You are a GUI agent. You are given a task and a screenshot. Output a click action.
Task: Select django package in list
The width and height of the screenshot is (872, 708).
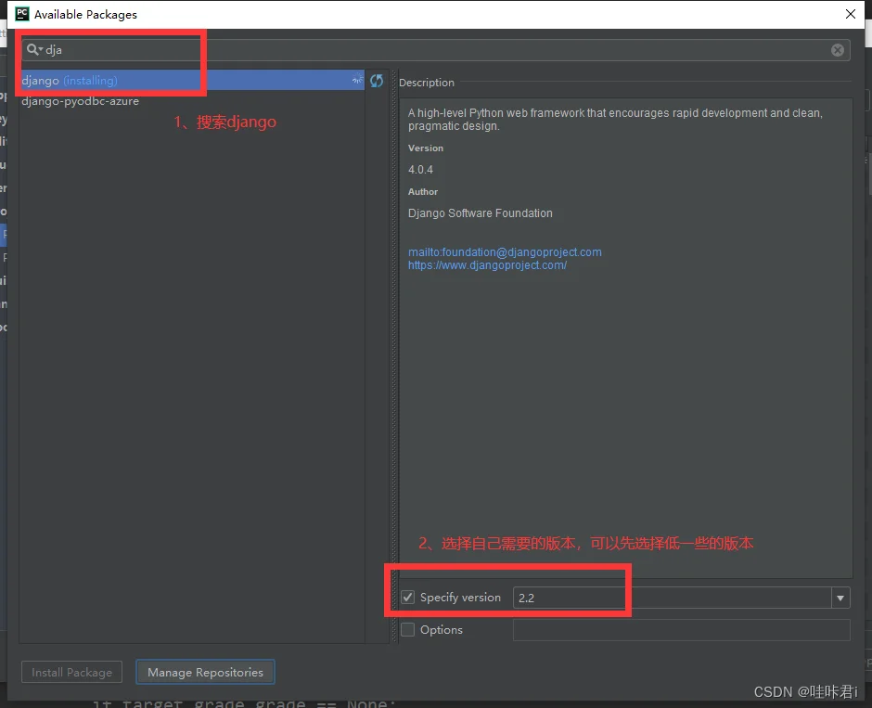(x=192, y=80)
